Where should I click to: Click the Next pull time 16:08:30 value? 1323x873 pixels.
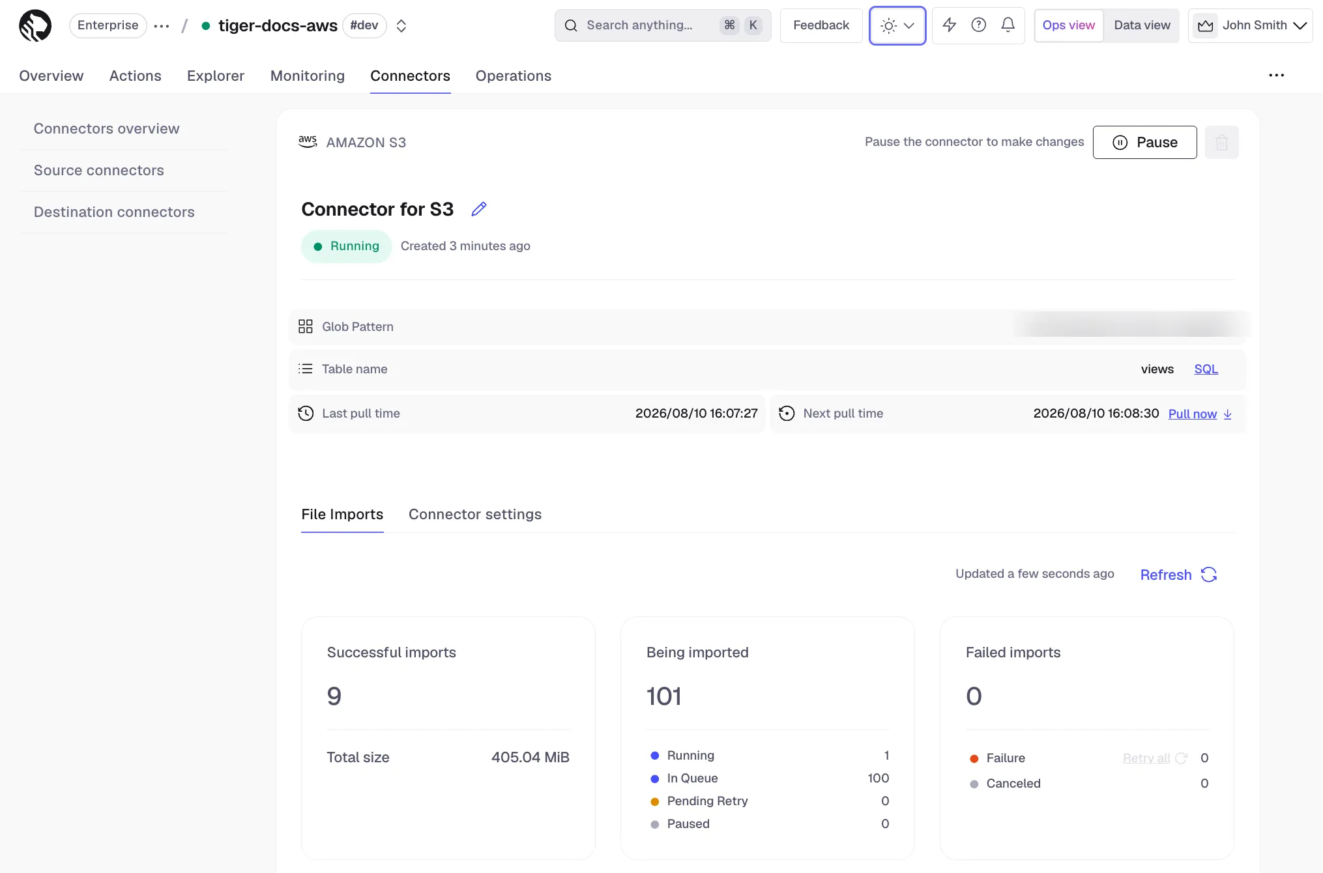coord(1096,413)
